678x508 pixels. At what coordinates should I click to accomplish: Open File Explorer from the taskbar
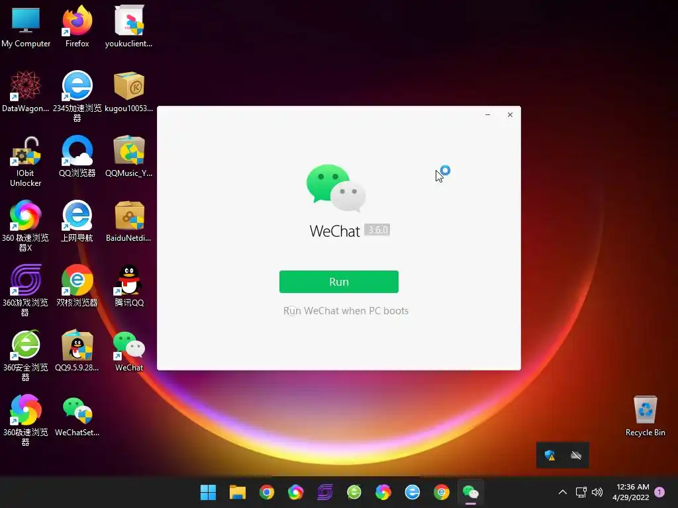[238, 492]
